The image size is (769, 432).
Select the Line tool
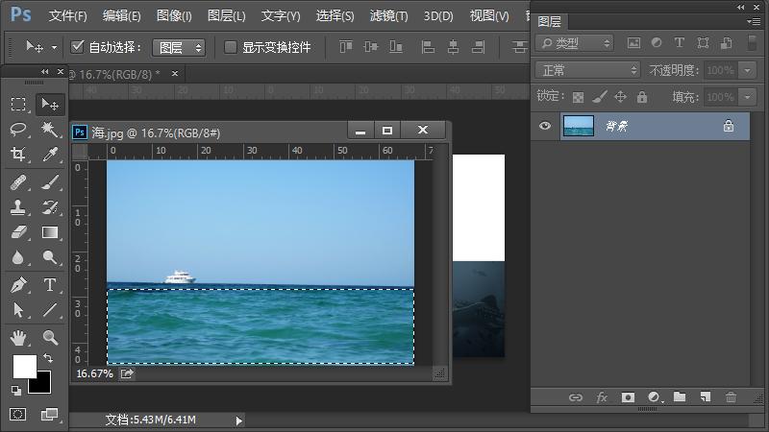point(50,309)
